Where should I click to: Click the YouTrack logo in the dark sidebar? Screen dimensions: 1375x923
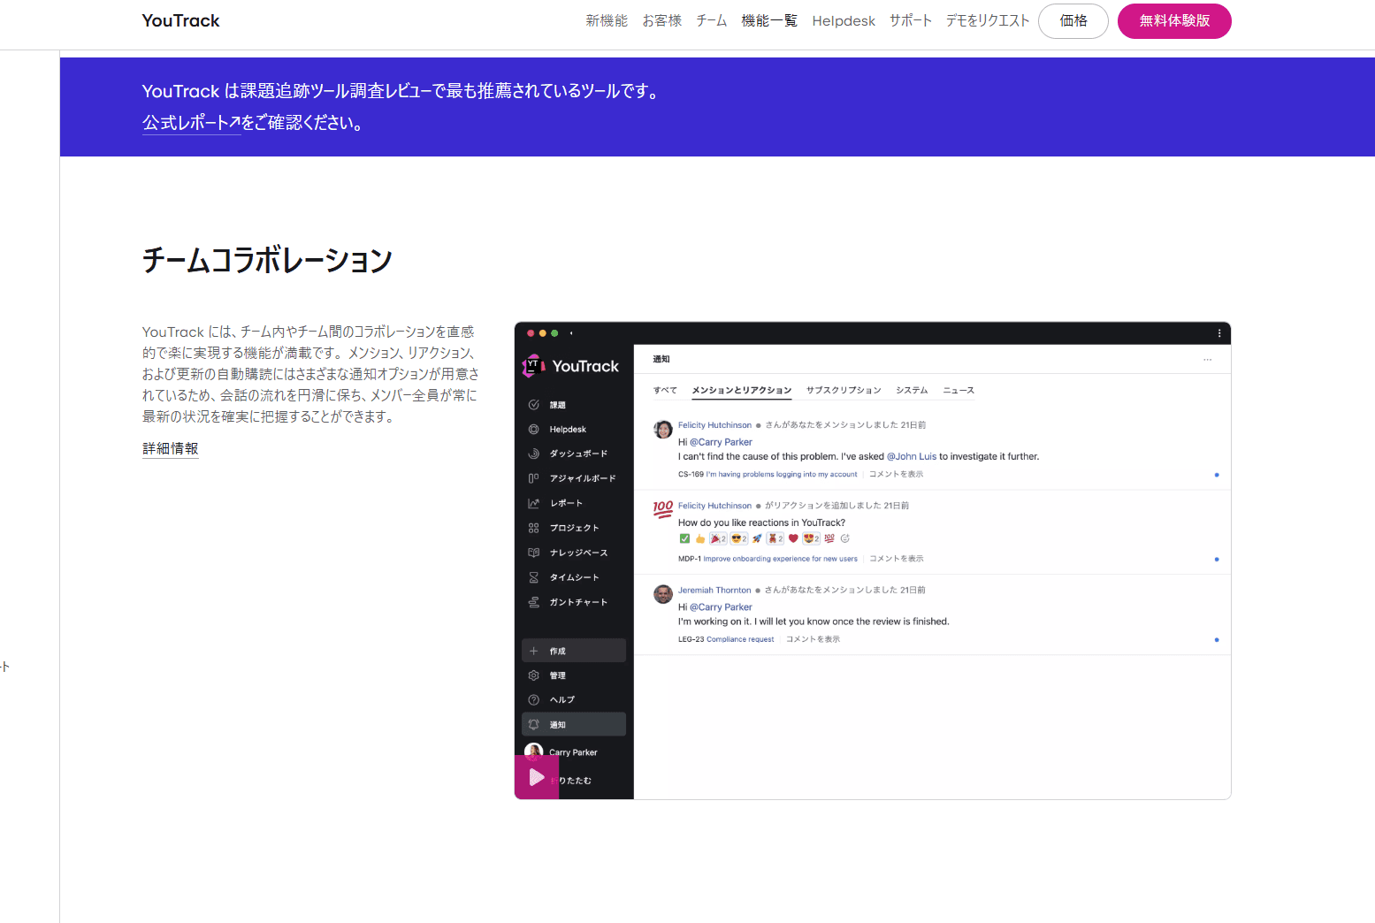(x=570, y=366)
